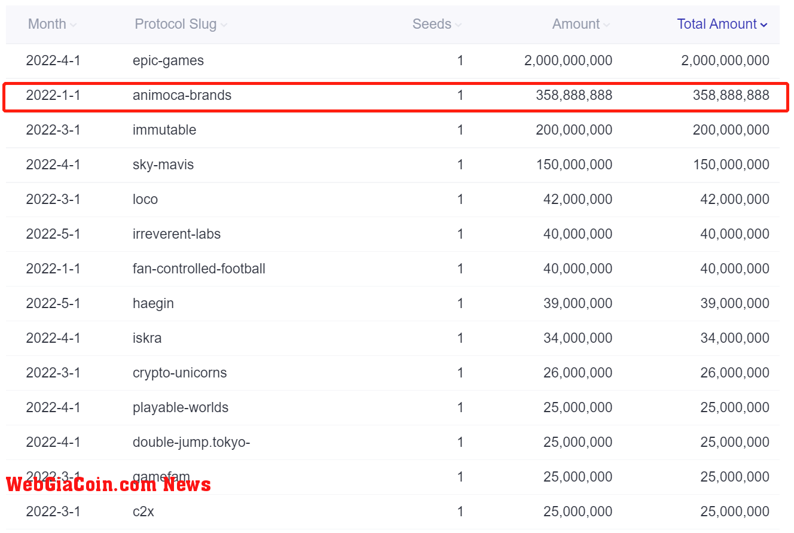Sort by the Month column header
Screen dimensions: 794x533
pyautogui.click(x=52, y=24)
